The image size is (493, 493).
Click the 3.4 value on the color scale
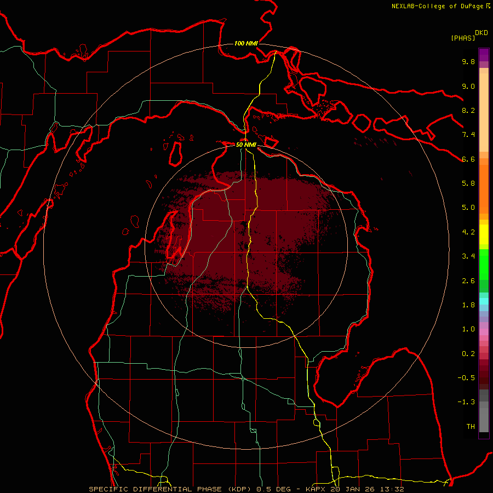[x=468, y=256]
